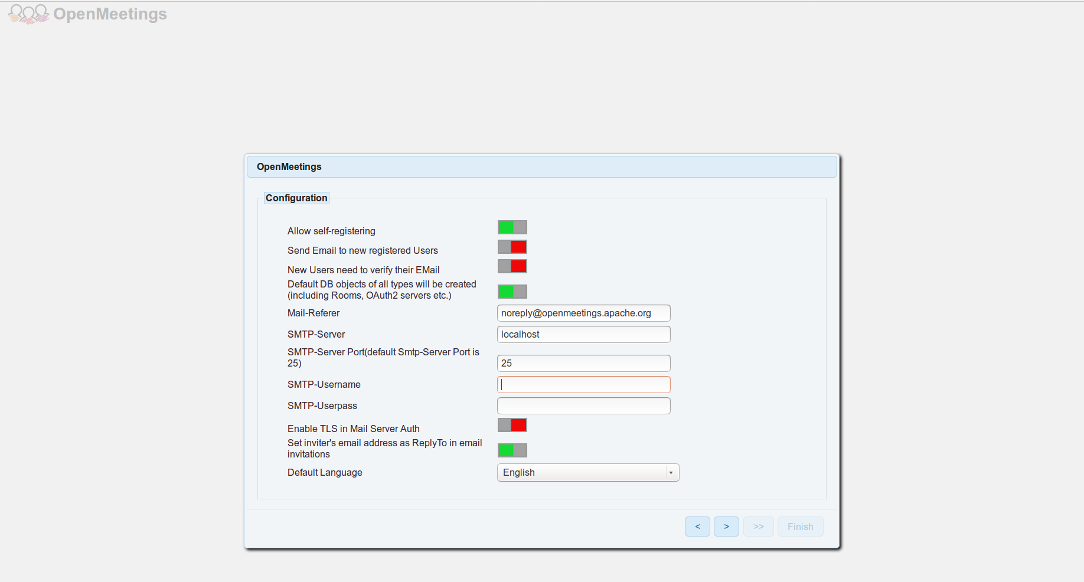Click the SMTP-Server input field
Image resolution: width=1084 pixels, height=582 pixels.
point(584,334)
